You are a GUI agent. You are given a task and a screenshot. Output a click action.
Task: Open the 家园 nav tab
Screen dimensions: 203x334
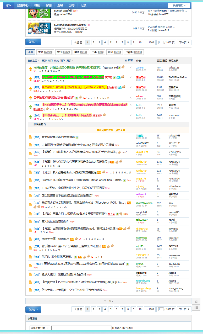(48, 5)
